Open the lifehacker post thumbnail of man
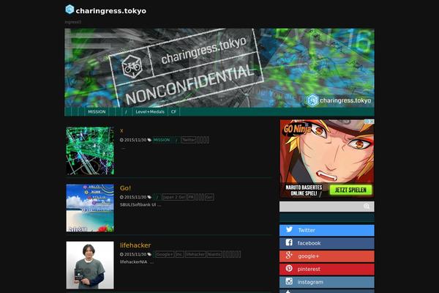 (90, 265)
